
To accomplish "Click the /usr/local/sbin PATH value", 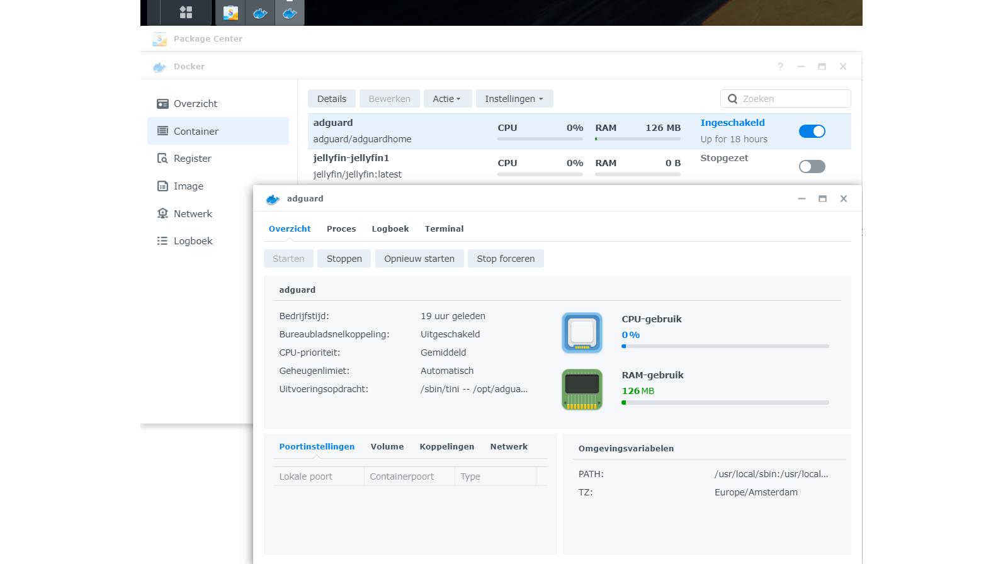I will pos(771,474).
